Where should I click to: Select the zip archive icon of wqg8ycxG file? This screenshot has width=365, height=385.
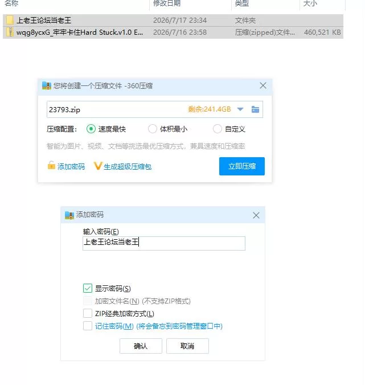10,32
